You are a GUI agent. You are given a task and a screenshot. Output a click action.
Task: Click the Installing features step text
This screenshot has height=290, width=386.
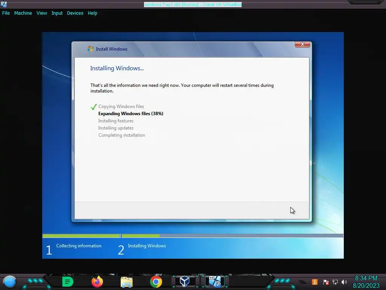(116, 121)
